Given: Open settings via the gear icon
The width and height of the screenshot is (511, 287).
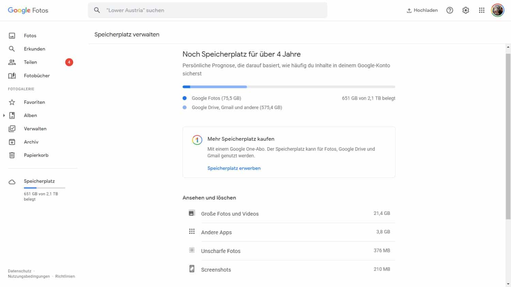Looking at the screenshot, I should point(466,10).
